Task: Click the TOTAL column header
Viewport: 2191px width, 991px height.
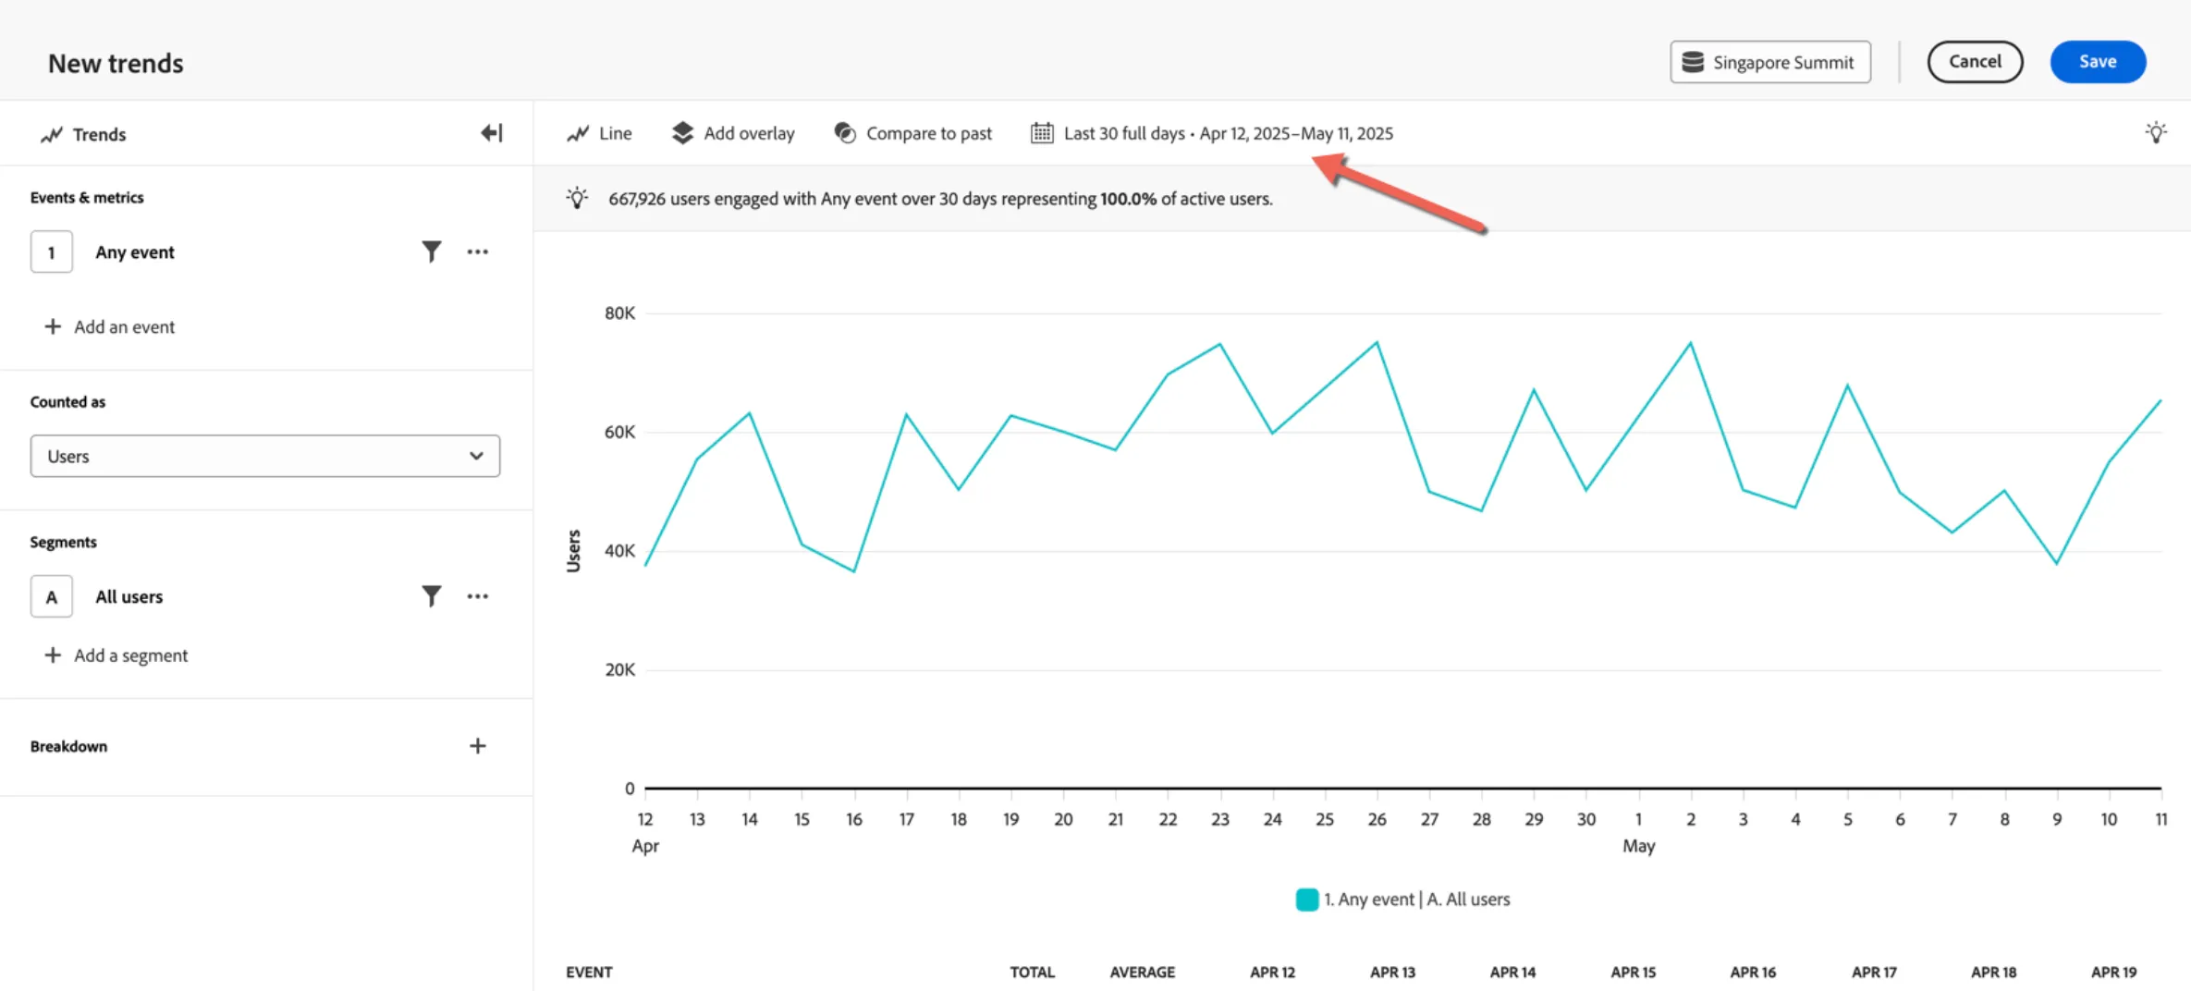Action: tap(1032, 972)
